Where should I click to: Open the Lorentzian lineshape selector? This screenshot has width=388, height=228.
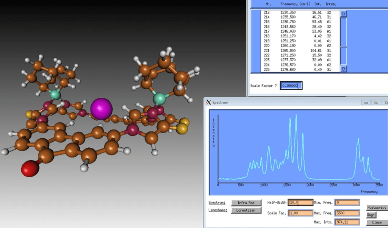[x=246, y=211]
